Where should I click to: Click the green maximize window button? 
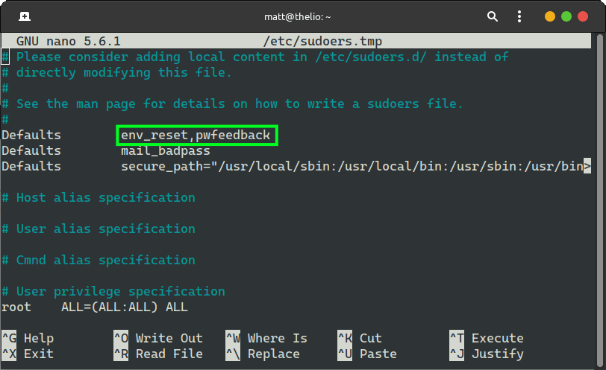[x=566, y=16]
